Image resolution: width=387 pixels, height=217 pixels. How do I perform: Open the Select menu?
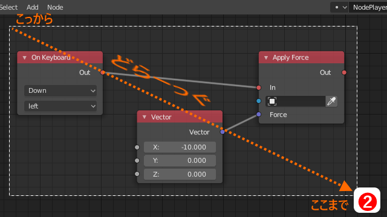8,7
